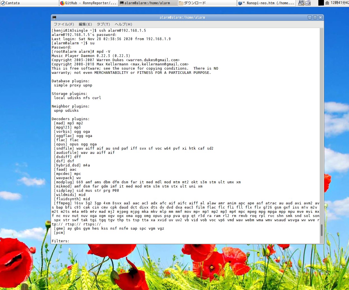
Task: Click the tray icon next to Anthy
Action: (x=308, y=3)
